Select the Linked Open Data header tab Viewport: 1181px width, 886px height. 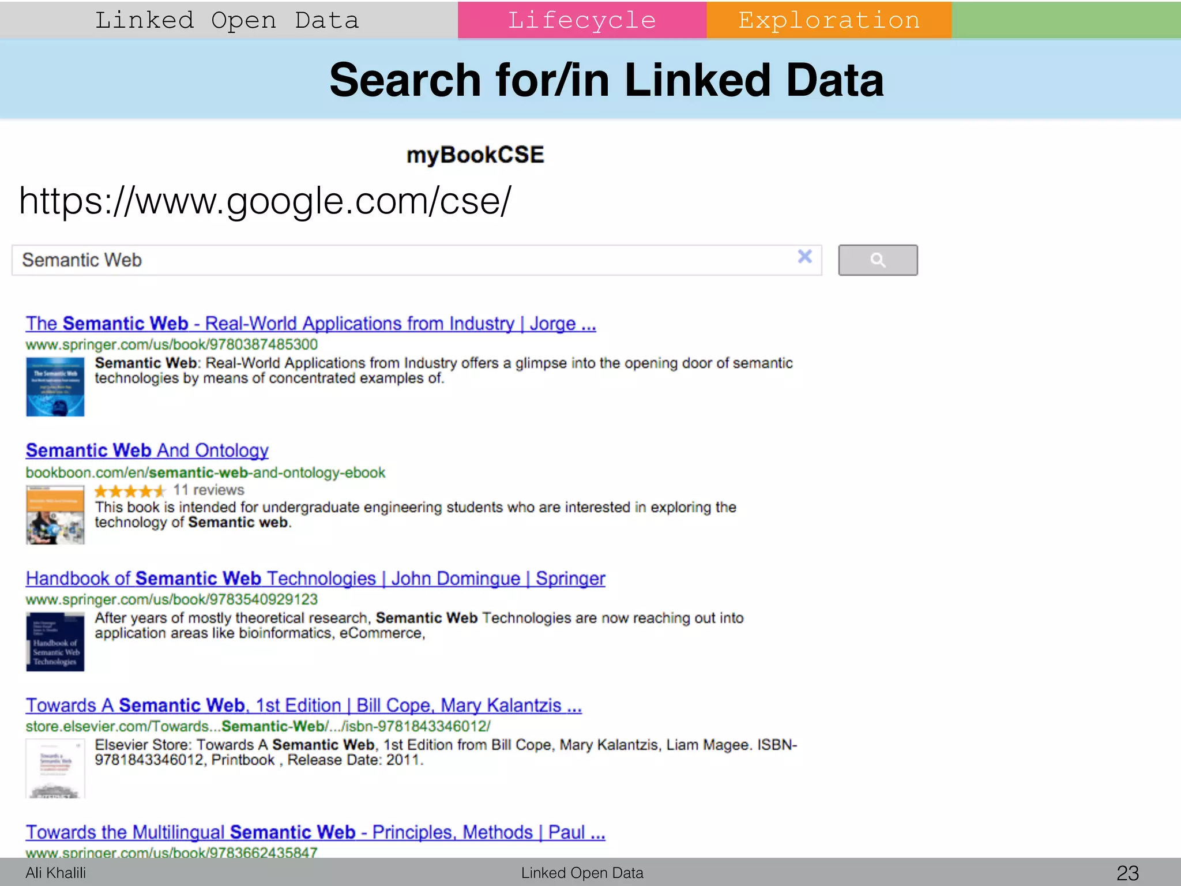click(x=228, y=20)
